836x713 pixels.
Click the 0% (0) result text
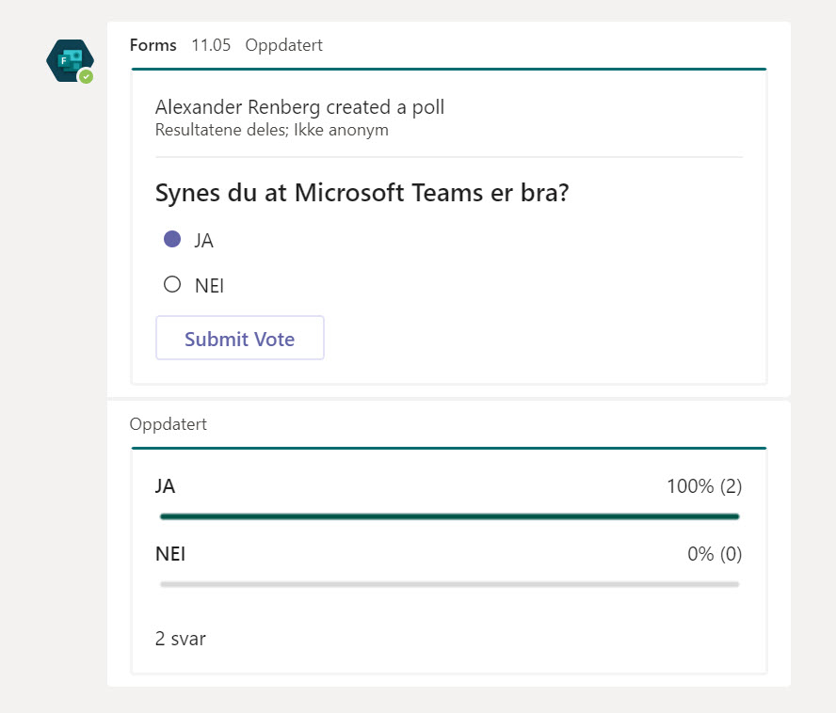click(715, 554)
